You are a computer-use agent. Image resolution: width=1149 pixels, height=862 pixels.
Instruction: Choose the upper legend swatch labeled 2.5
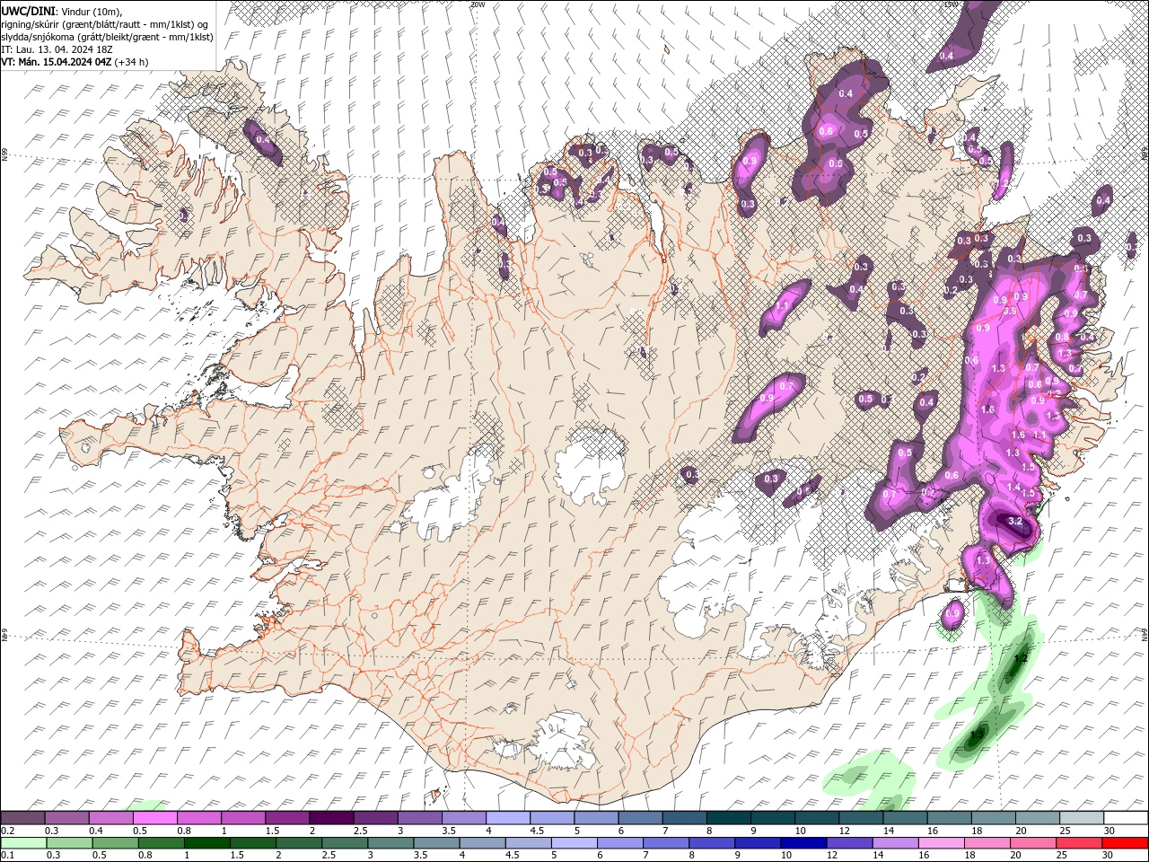pyautogui.click(x=375, y=818)
